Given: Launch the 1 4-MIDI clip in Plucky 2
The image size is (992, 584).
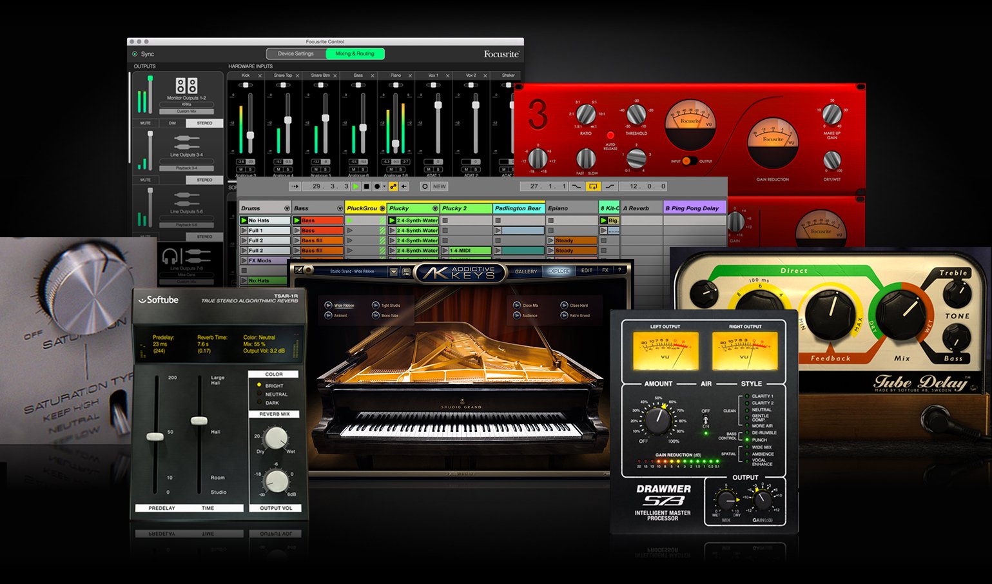Looking at the screenshot, I should [445, 250].
